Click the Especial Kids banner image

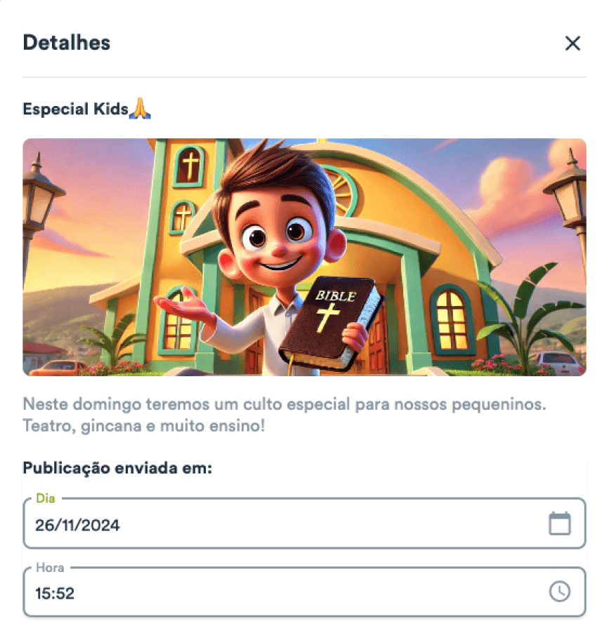304,257
